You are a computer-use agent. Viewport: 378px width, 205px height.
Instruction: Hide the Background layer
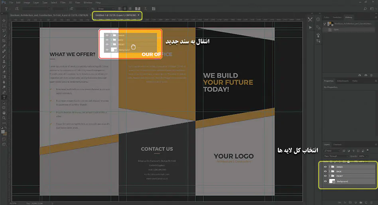325,181
